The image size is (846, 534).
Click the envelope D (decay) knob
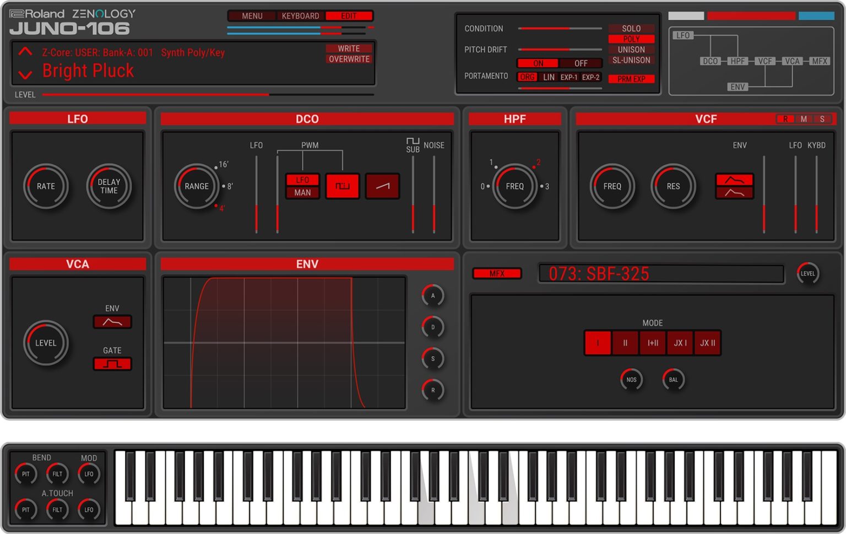pos(433,327)
